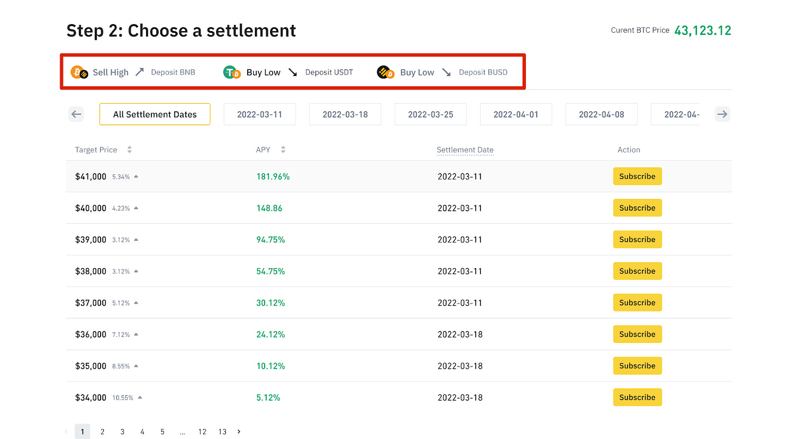
Task: Click the right arrow to scroll settlement dates
Action: pos(722,114)
